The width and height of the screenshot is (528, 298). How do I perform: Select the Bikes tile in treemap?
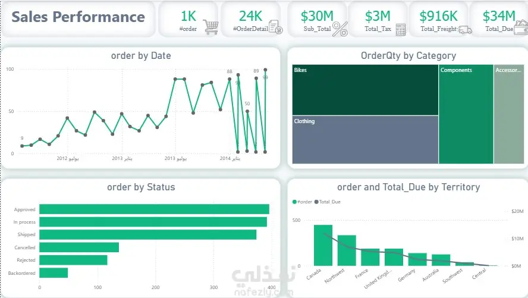point(365,90)
